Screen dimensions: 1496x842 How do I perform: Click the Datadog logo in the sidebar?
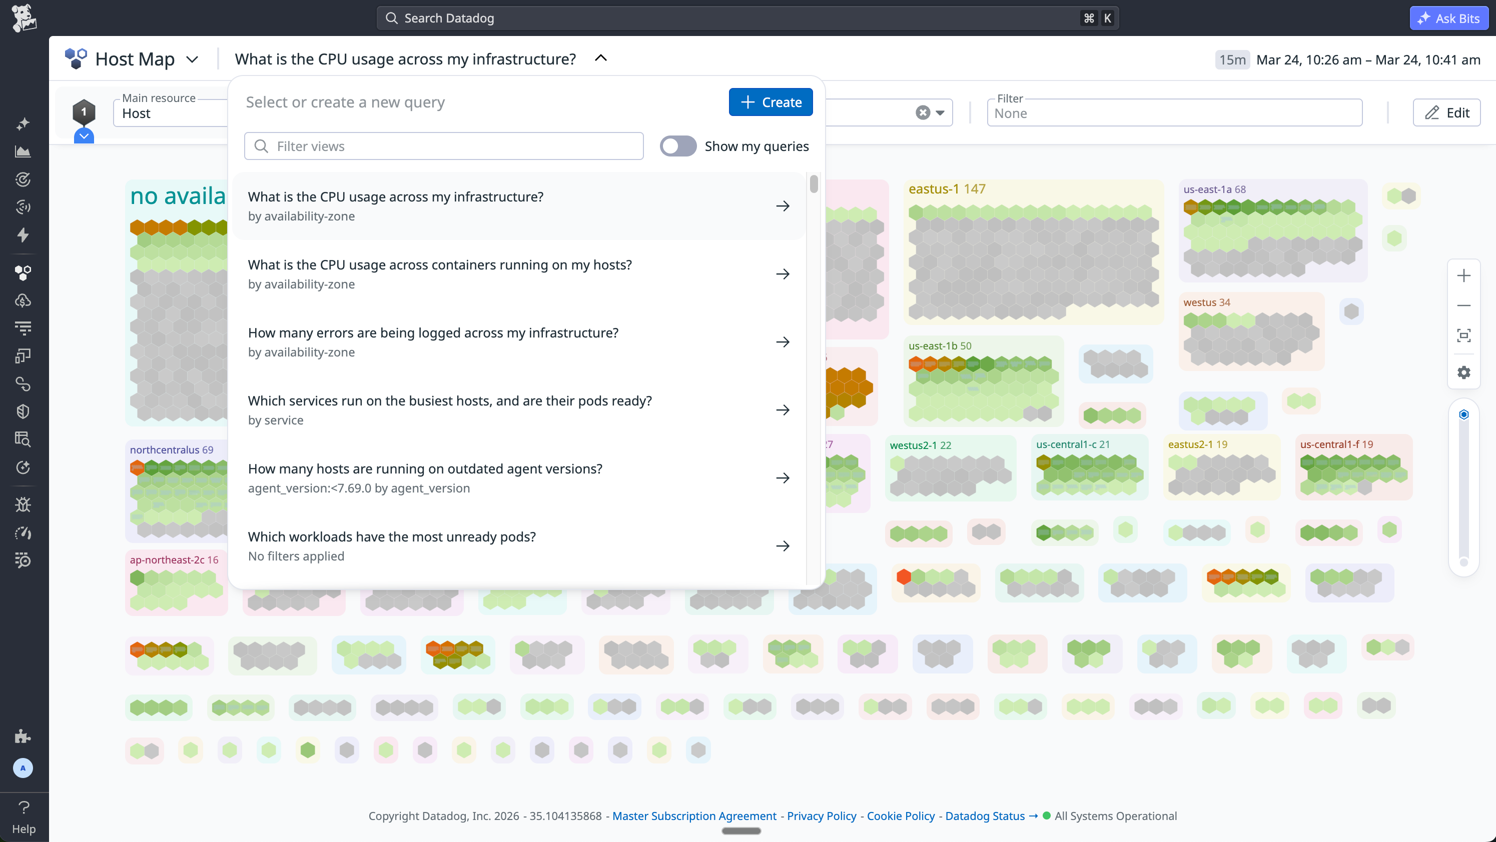click(x=24, y=18)
